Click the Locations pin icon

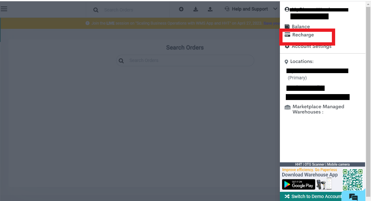286,62
